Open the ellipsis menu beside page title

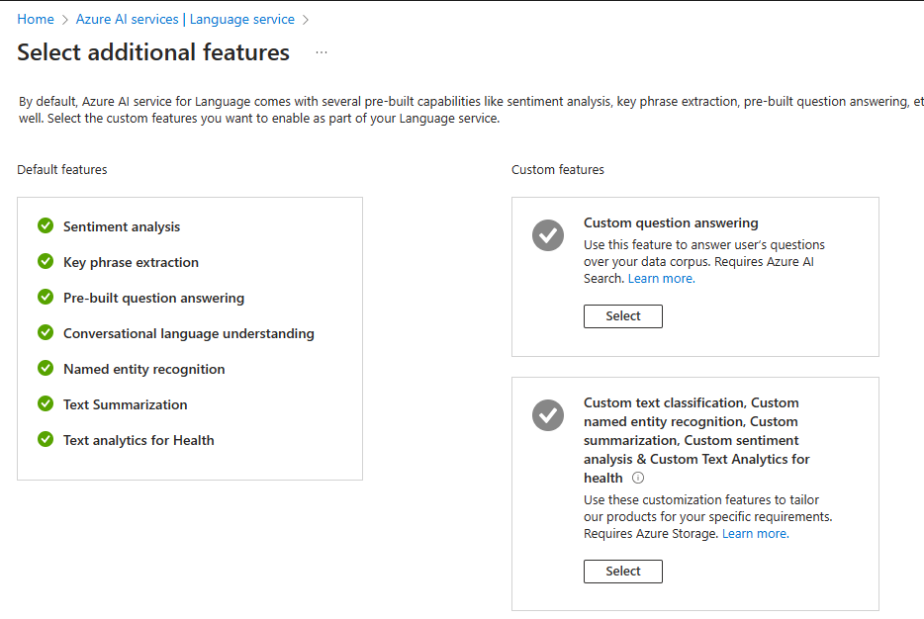point(322,52)
